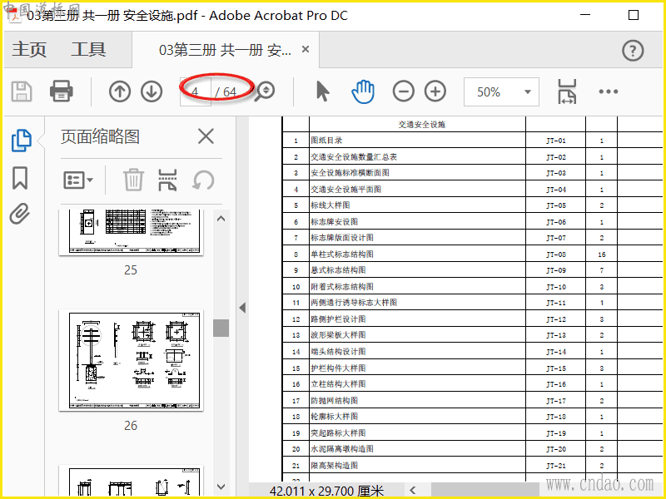Click the thumbnail panel scrollbar handle
Viewport: 666px width, 499px height.
[221, 328]
